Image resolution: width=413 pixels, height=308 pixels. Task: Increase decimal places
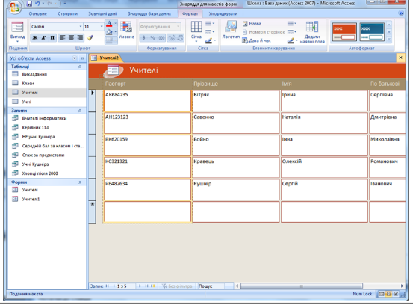(172, 37)
